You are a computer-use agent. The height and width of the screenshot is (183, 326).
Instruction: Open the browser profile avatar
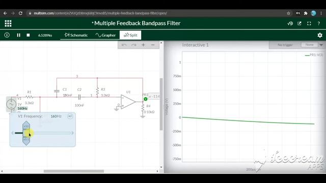pos(313,13)
